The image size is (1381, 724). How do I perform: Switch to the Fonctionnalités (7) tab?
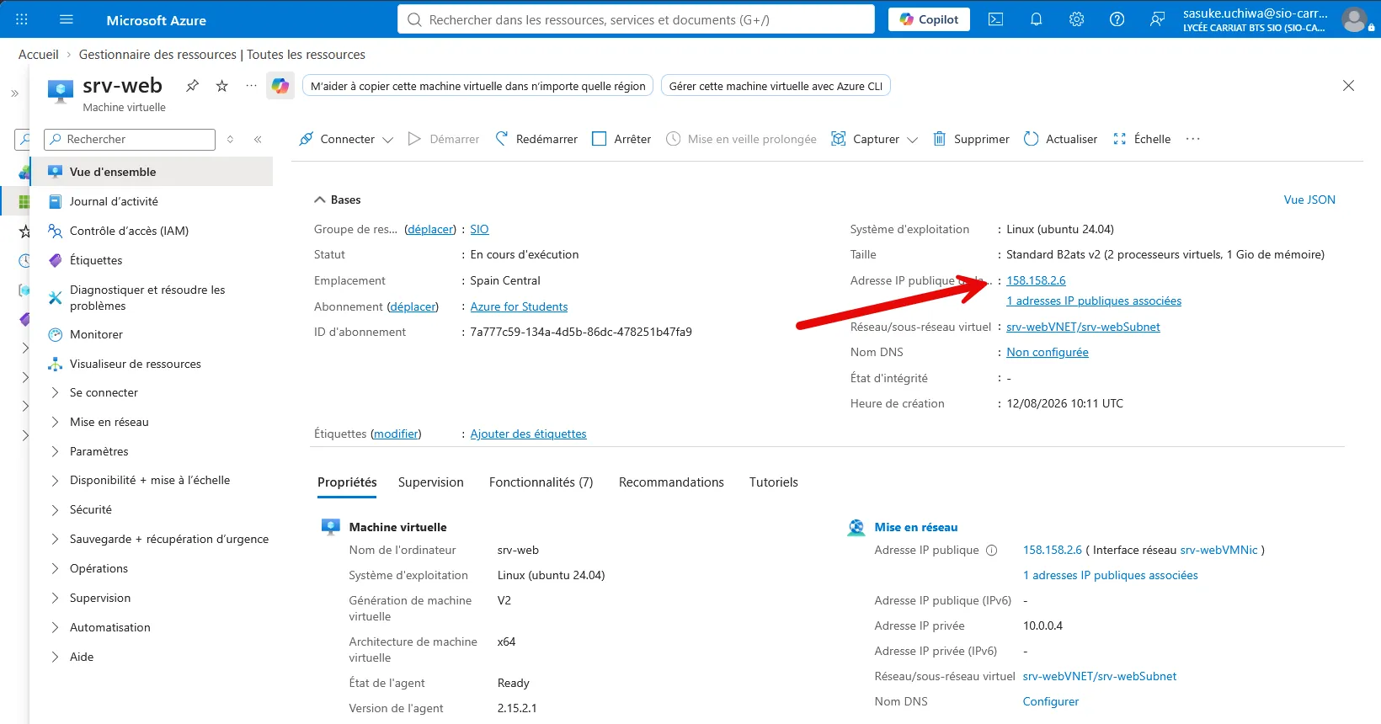click(541, 482)
